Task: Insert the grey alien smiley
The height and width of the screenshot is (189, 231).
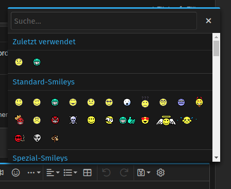Action: coord(37,138)
